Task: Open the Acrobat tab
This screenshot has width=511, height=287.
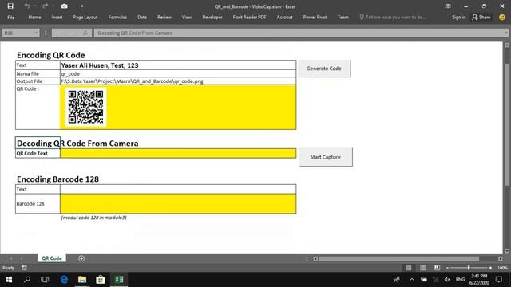Action: coord(284,18)
